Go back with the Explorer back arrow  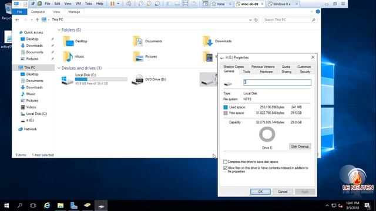coord(17,19)
